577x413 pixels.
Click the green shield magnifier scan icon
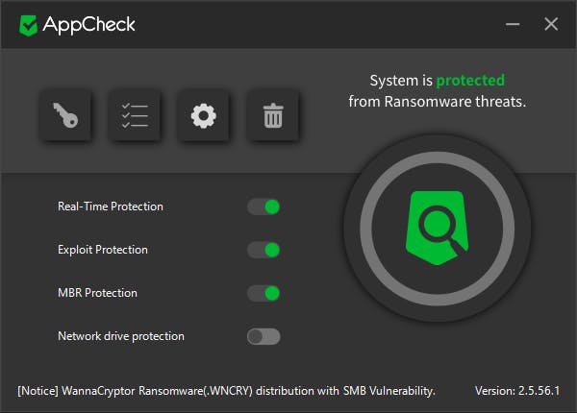(437, 228)
